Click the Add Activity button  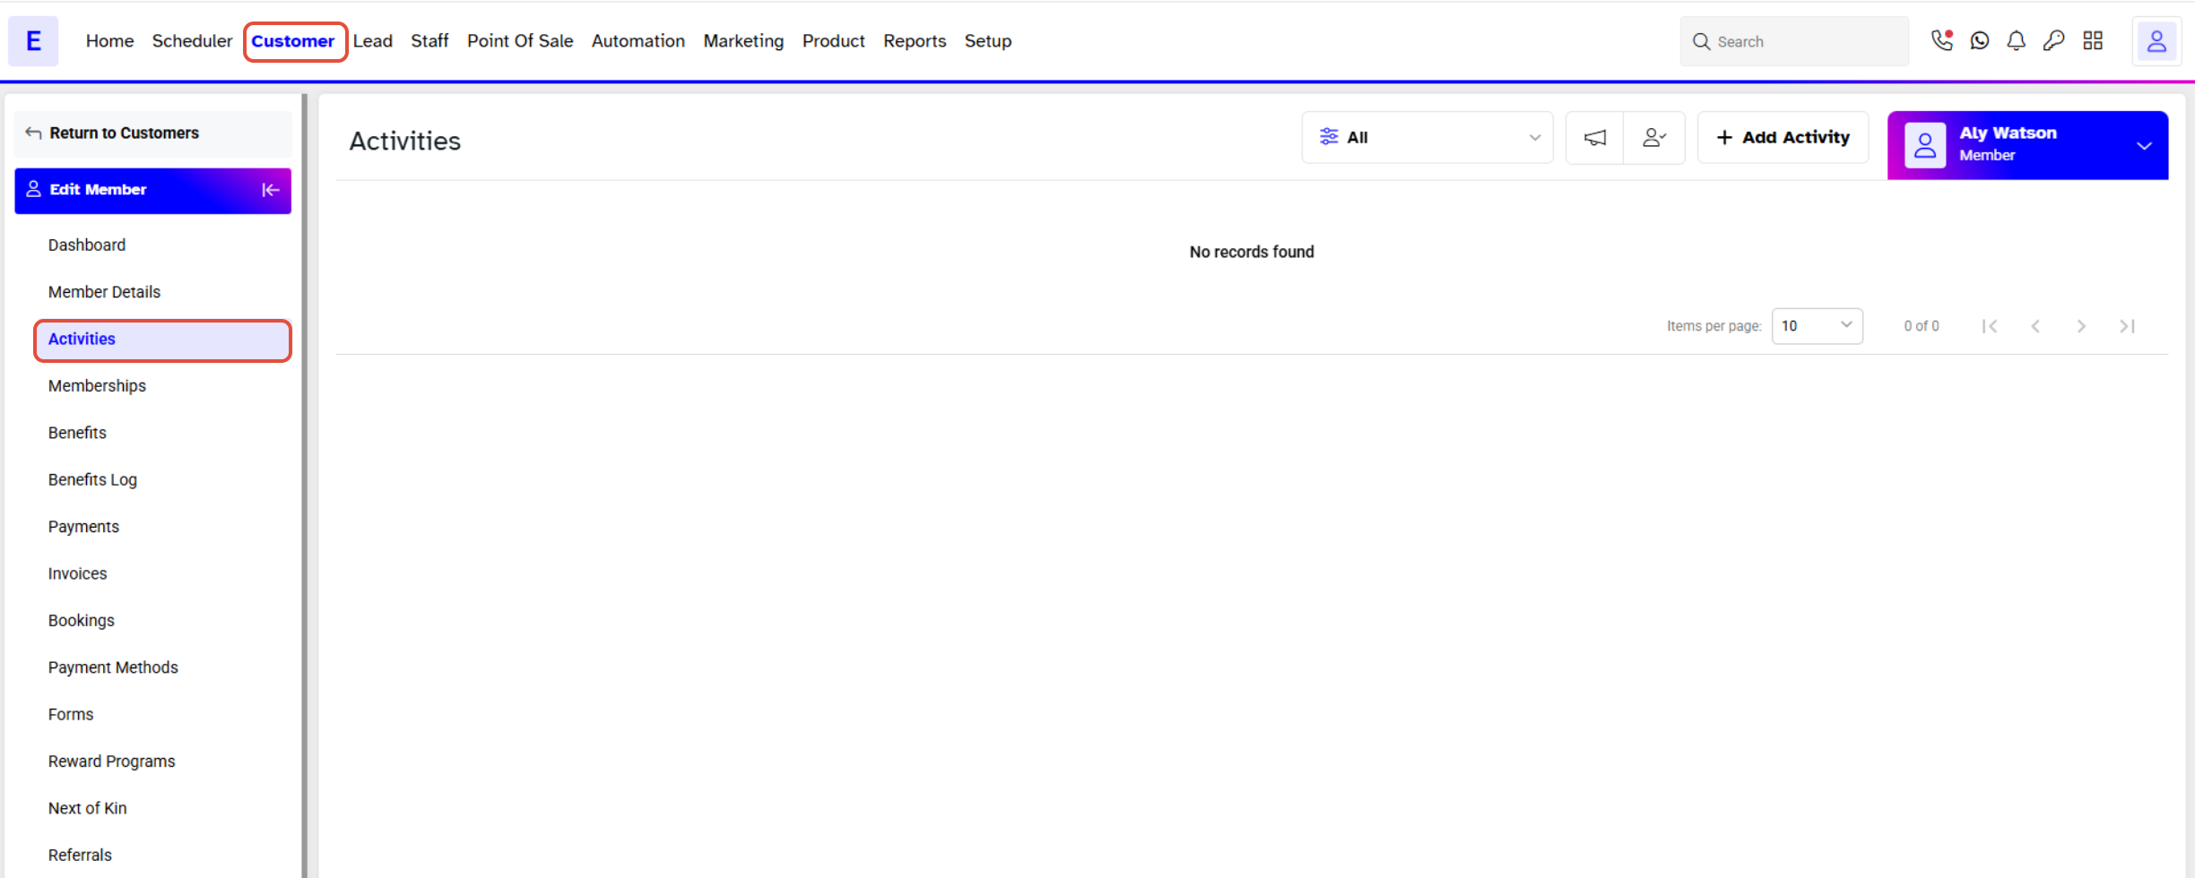[1783, 137]
